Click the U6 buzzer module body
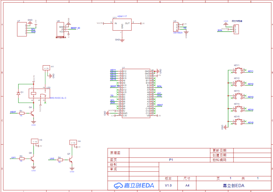Screen dimensions: 273x192 (x=60, y=29)
